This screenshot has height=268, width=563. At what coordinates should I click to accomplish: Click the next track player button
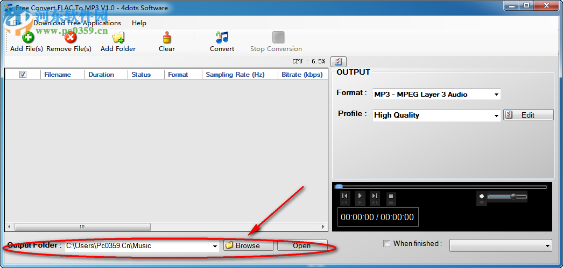click(x=375, y=196)
